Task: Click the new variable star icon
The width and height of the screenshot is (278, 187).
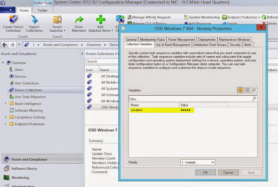Action: pyautogui.click(x=240, y=90)
